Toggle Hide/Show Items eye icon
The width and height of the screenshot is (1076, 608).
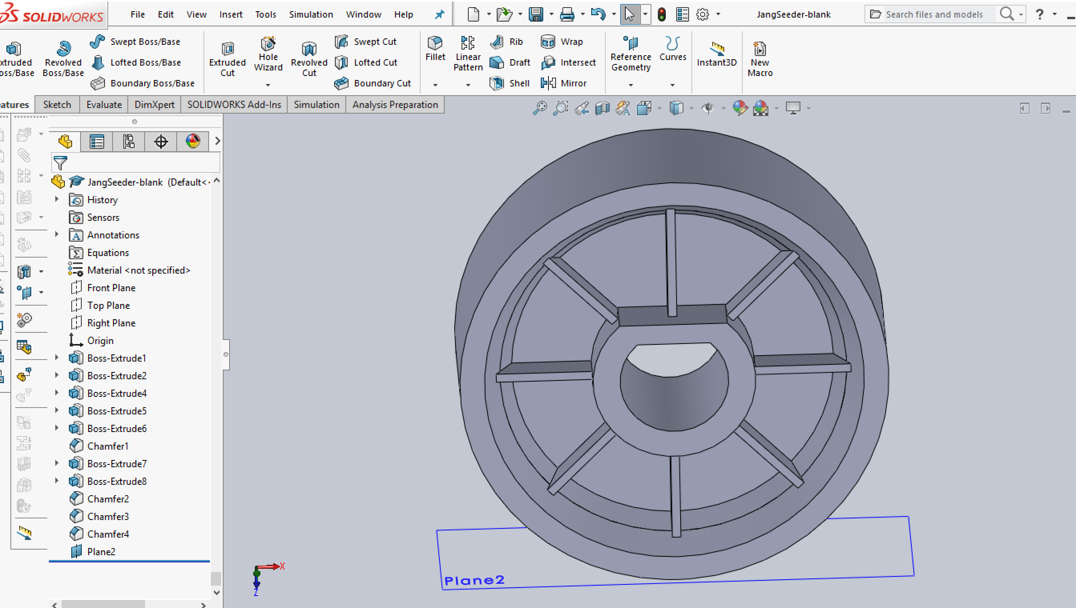point(708,108)
